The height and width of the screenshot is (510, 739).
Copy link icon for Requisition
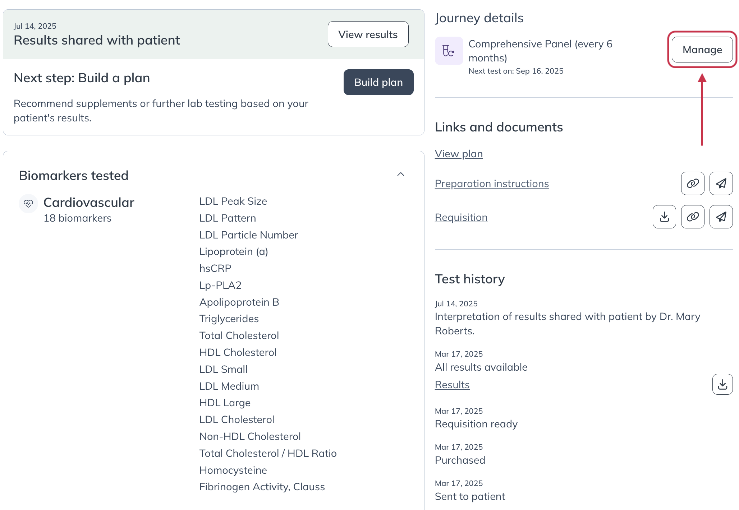point(692,217)
